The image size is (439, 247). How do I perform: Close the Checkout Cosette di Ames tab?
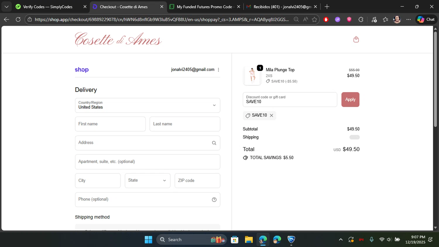click(x=162, y=6)
